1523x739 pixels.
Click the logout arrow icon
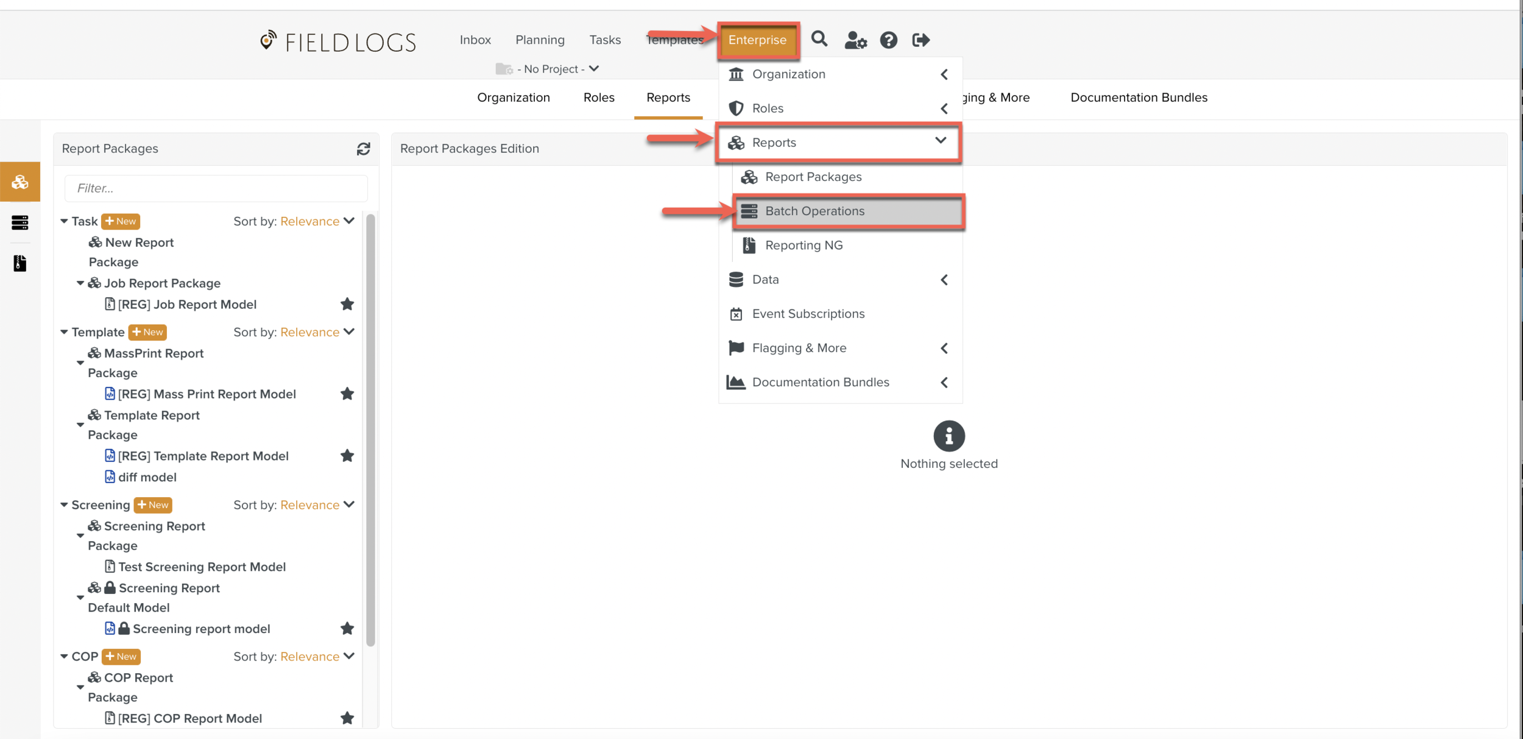[x=921, y=40]
